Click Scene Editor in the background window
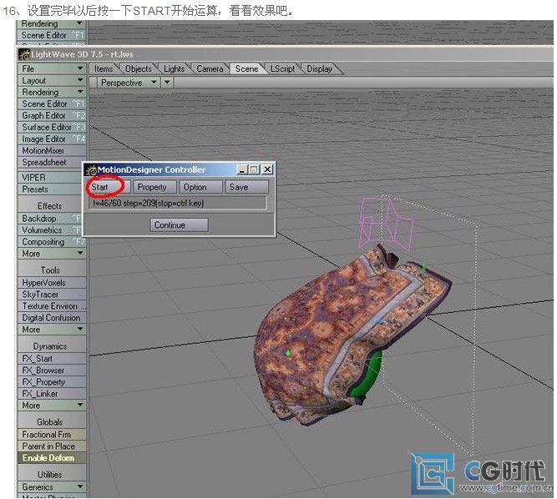 coord(52,35)
